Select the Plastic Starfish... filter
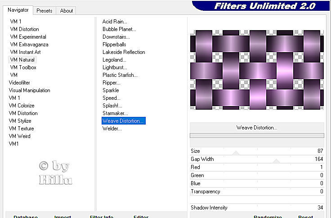331x218 pixels. [x=120, y=75]
